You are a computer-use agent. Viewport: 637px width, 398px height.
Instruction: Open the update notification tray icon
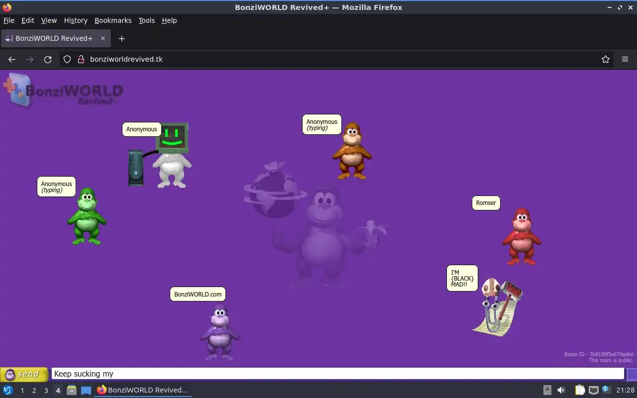[x=607, y=390]
